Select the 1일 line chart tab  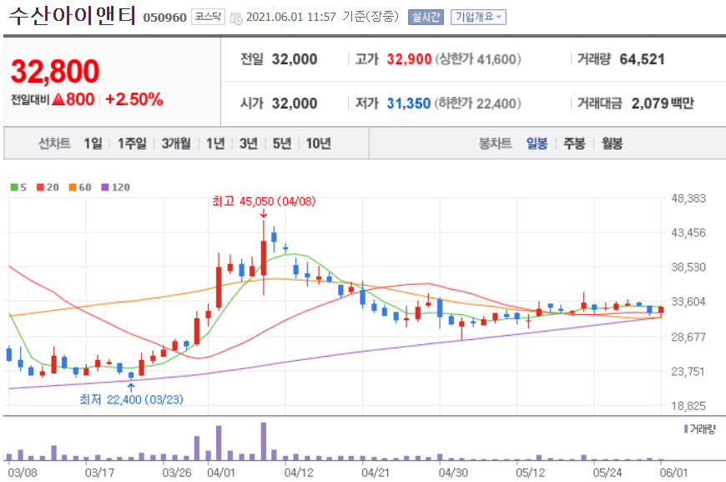(93, 144)
